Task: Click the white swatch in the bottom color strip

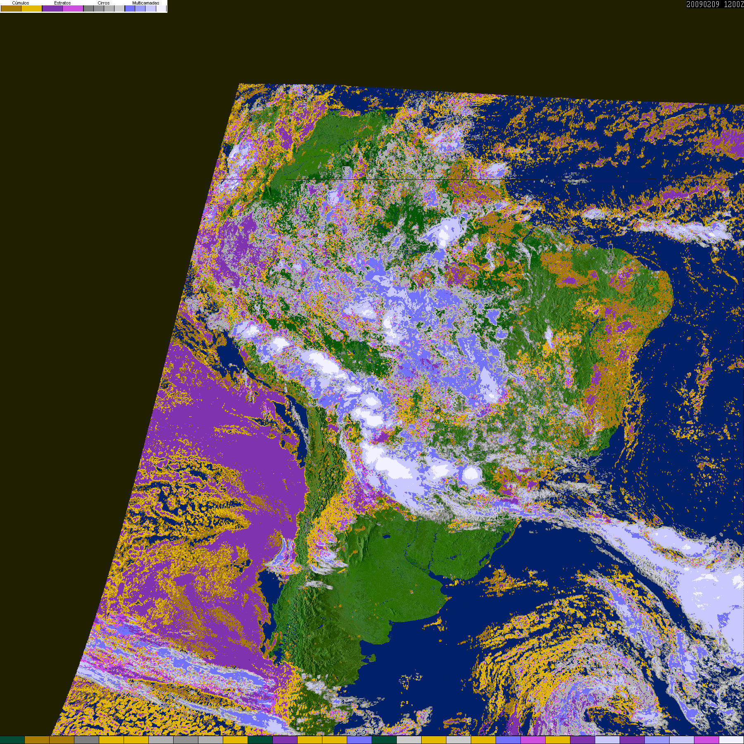Action: pos(732,740)
